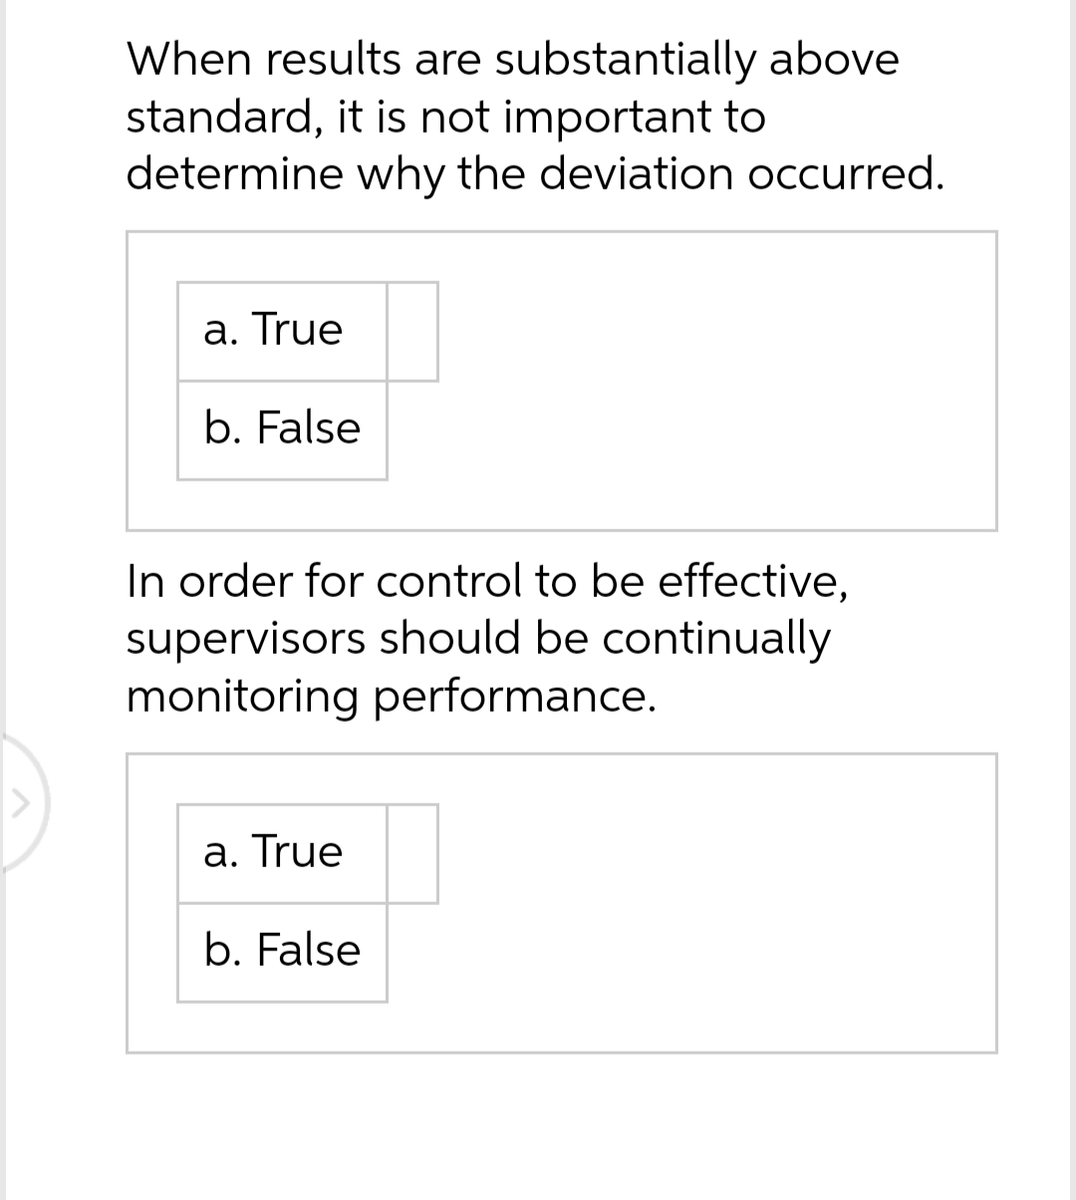1076x1200 pixels.
Task: Click the first question's answer box border
Action: 561,231
